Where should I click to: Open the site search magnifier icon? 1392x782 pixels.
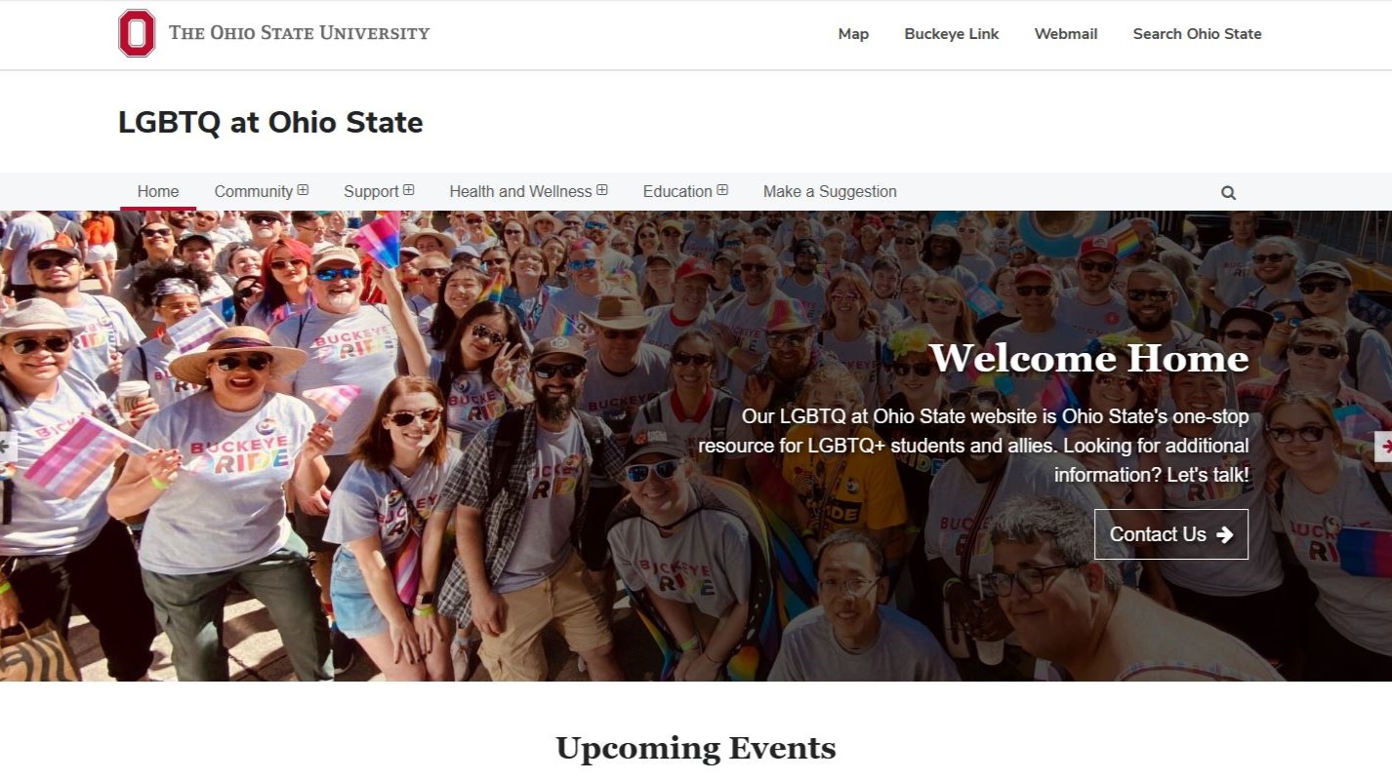point(1228,193)
